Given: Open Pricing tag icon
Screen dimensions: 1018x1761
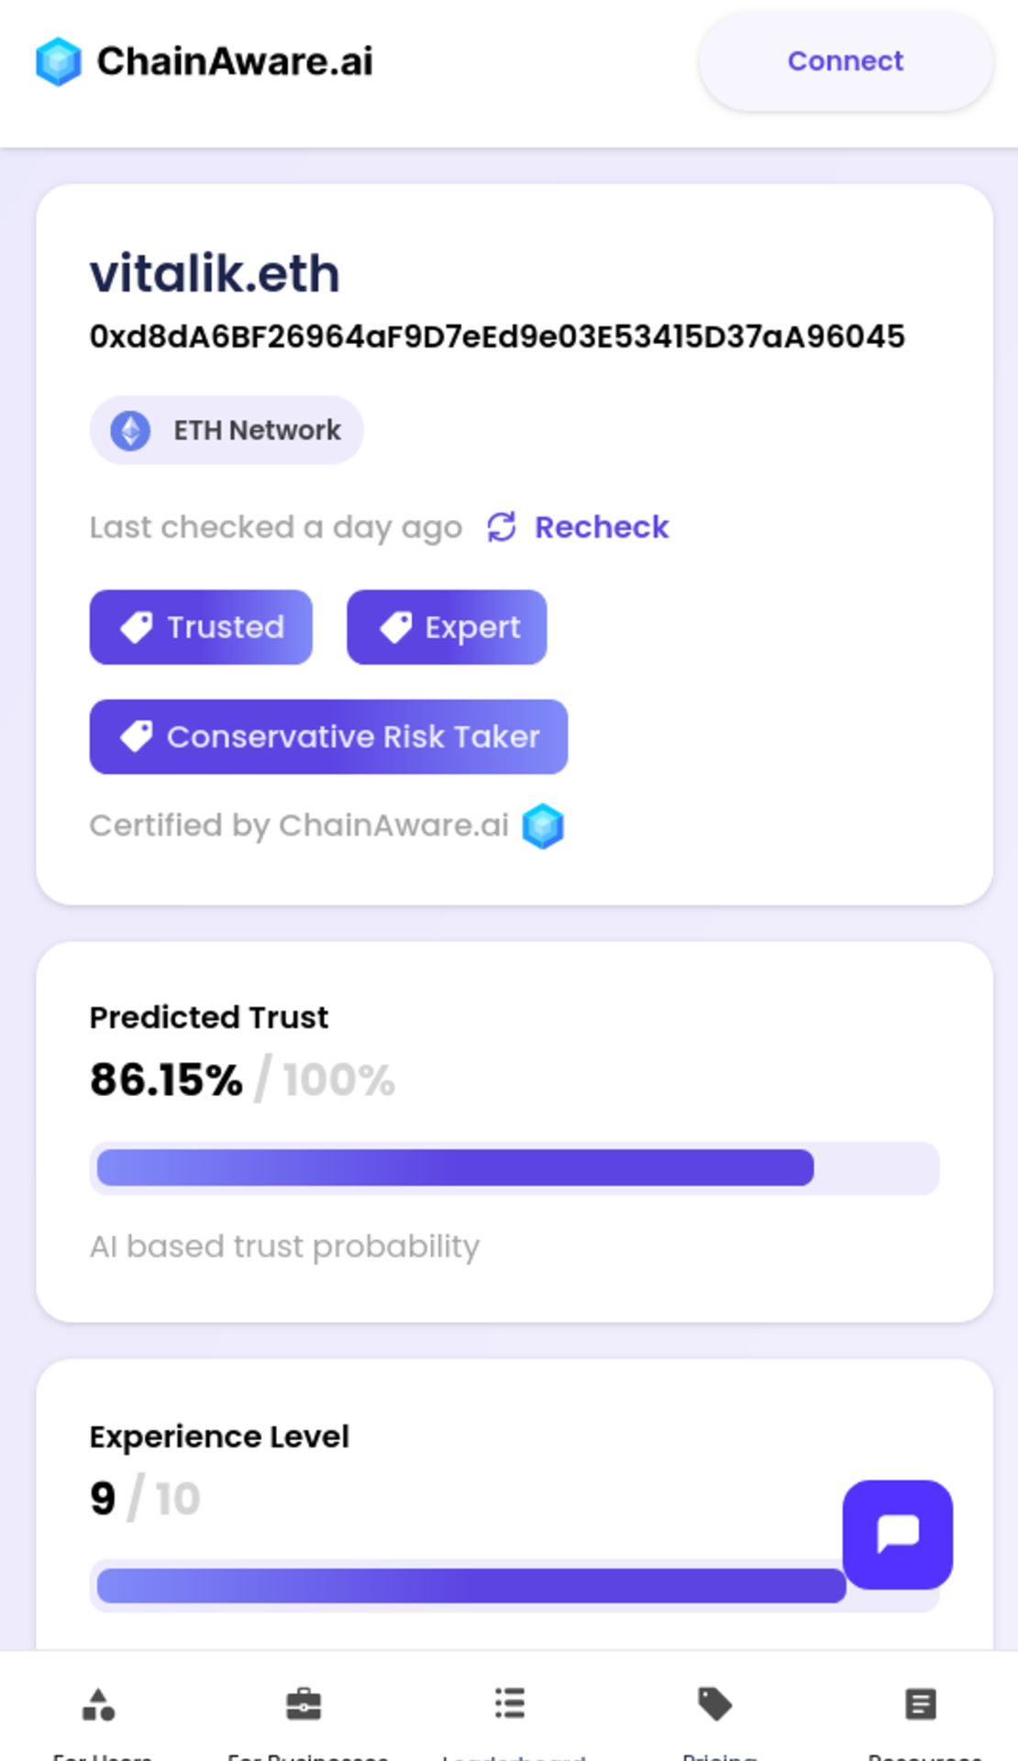Looking at the screenshot, I should [715, 1704].
